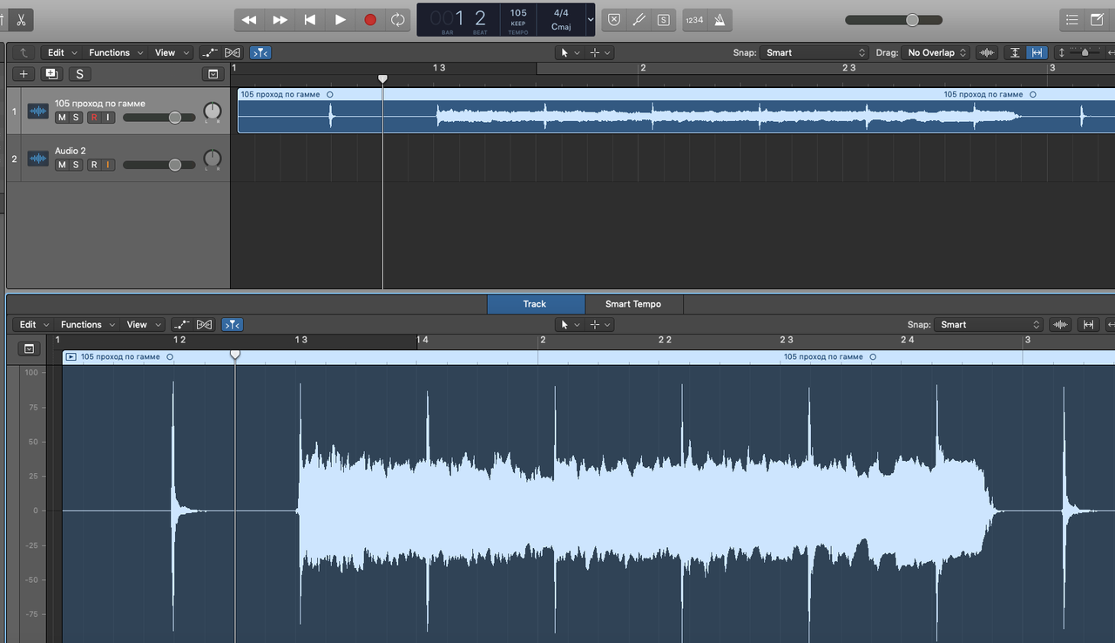Open the Tracks area Functions menu
The height and width of the screenshot is (643, 1115).
(116, 52)
